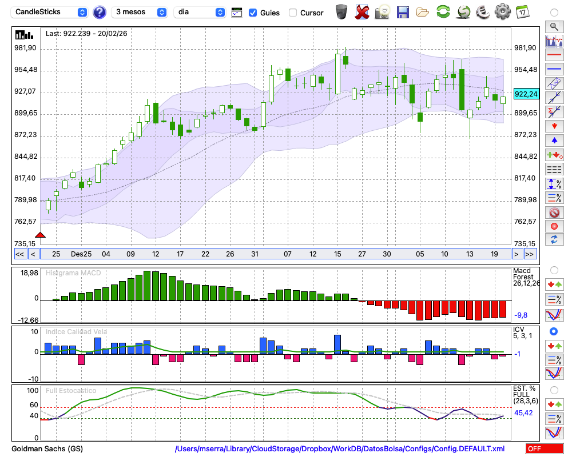Click the green refresh arrows icon
Viewport: 572px width, 457px height.
[x=443, y=12]
